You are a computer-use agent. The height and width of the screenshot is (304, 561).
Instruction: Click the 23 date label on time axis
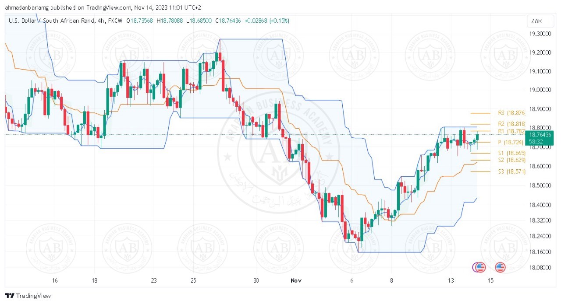[x=154, y=280]
